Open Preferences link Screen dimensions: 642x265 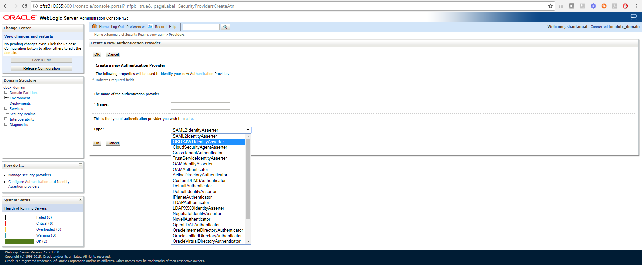pyautogui.click(x=136, y=27)
